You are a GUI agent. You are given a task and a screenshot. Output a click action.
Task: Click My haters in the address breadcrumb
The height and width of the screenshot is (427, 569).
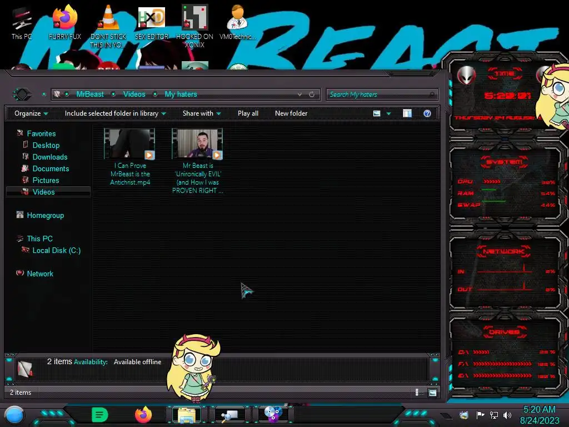pyautogui.click(x=181, y=95)
